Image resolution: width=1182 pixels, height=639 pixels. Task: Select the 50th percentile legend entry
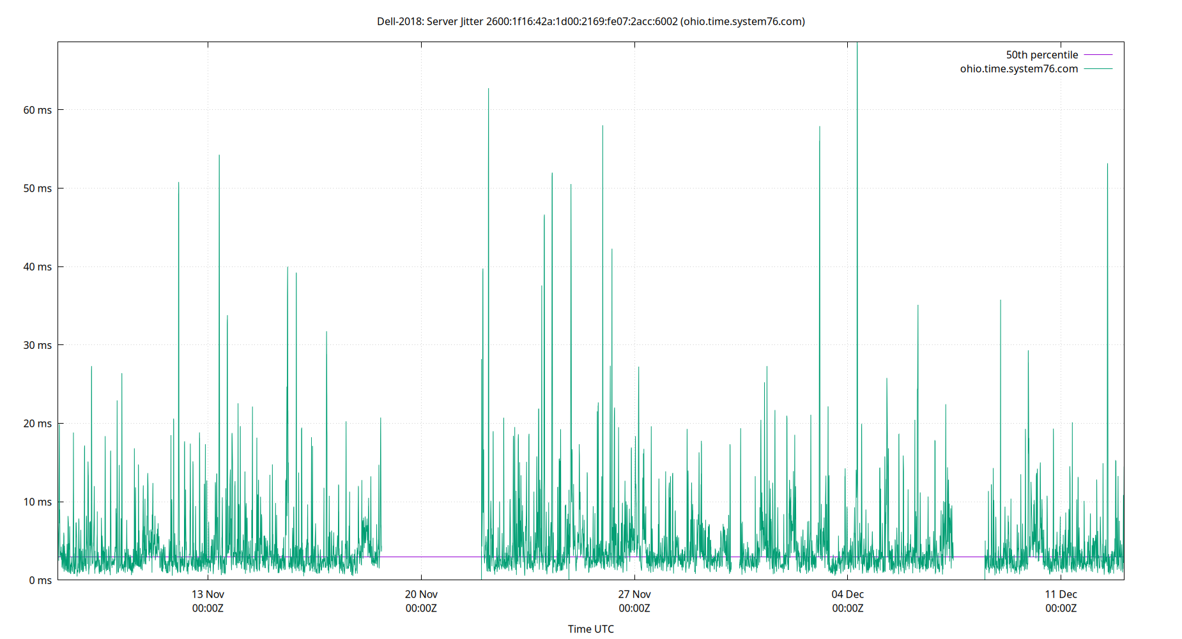coord(1041,54)
